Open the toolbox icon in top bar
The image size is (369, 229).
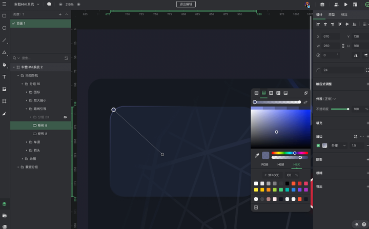coord(322,5)
